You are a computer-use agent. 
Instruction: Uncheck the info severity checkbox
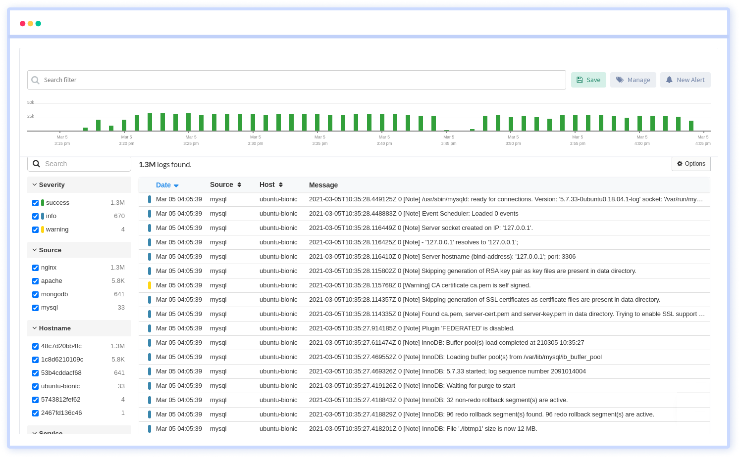[x=35, y=216]
